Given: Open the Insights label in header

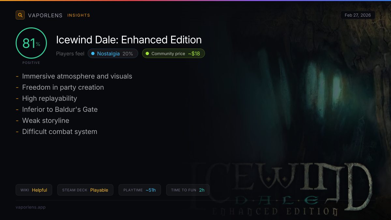Looking at the screenshot, I should 79,15.
